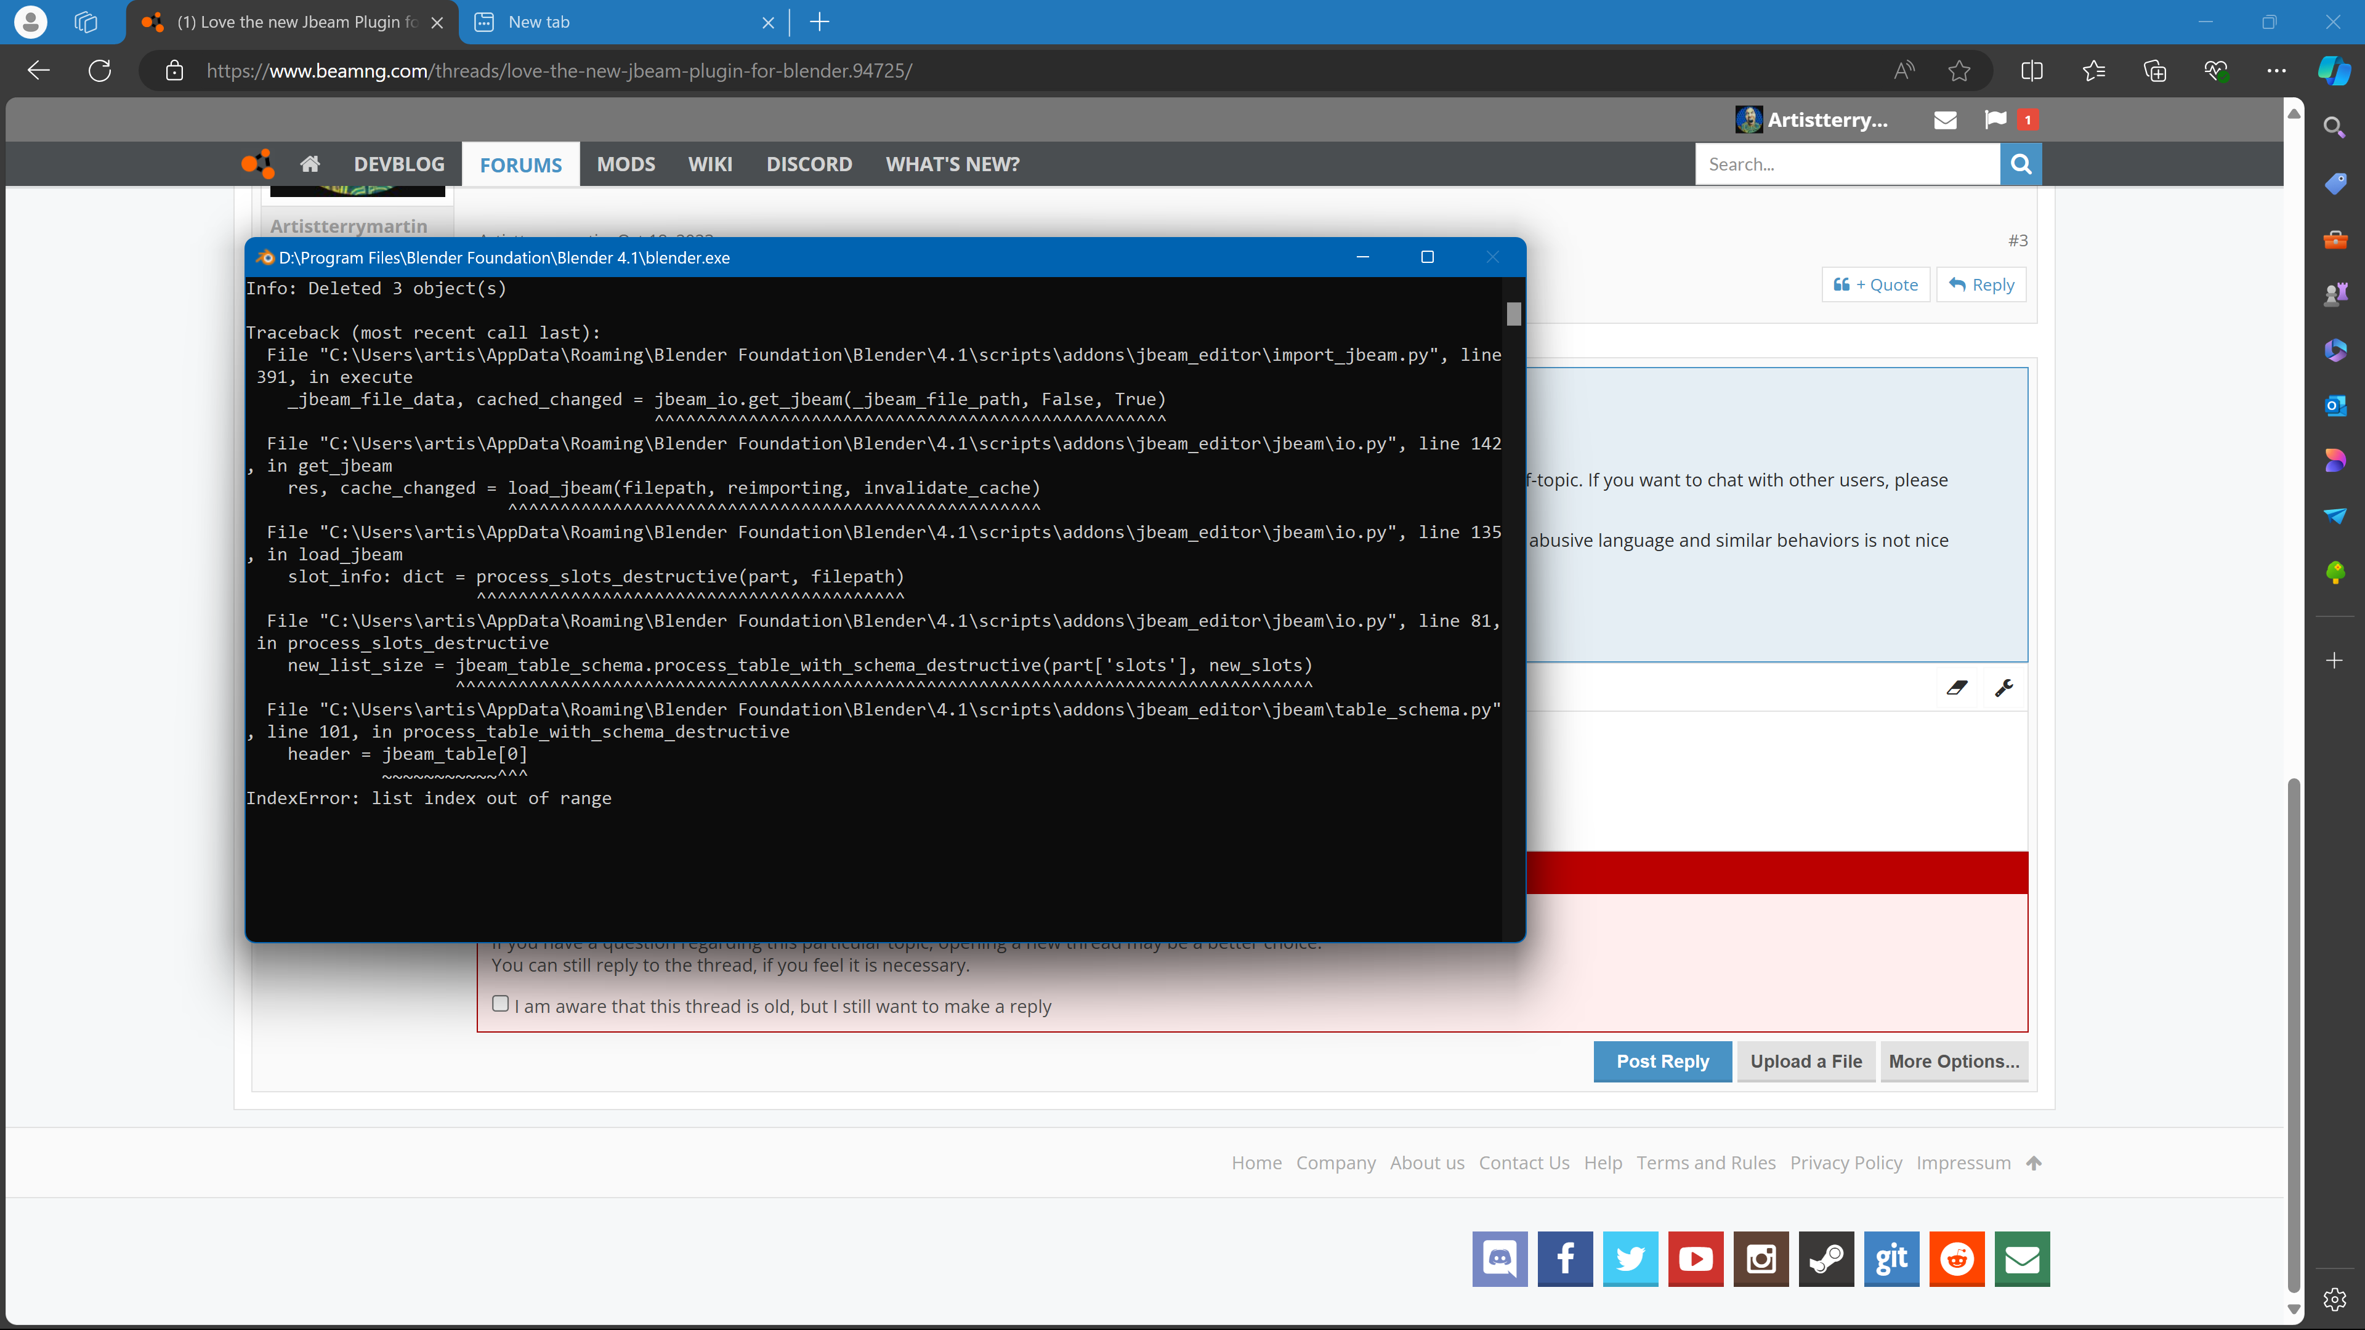Click the browser address bar URL
The image size is (2365, 1330).
[559, 71]
